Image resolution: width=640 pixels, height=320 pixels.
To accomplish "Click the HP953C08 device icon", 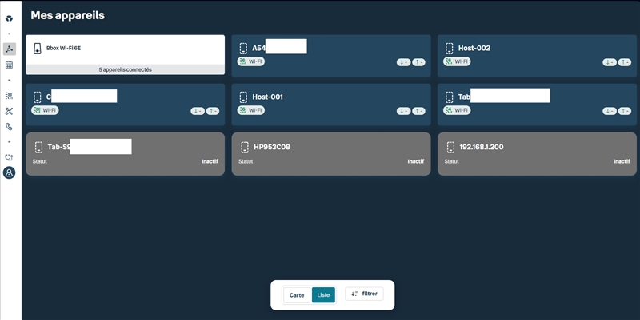I will click(x=245, y=147).
